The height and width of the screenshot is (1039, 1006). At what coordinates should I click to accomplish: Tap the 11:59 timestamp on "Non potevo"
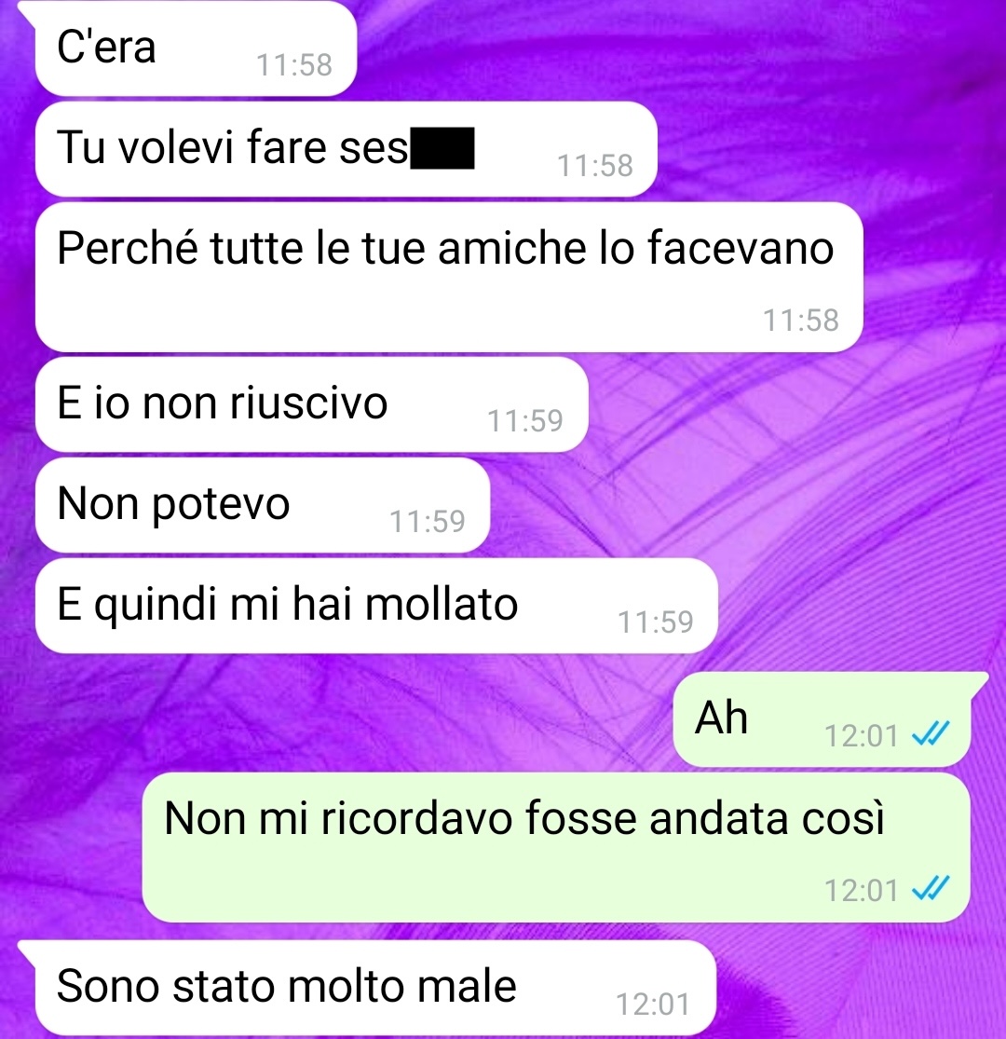(x=428, y=522)
